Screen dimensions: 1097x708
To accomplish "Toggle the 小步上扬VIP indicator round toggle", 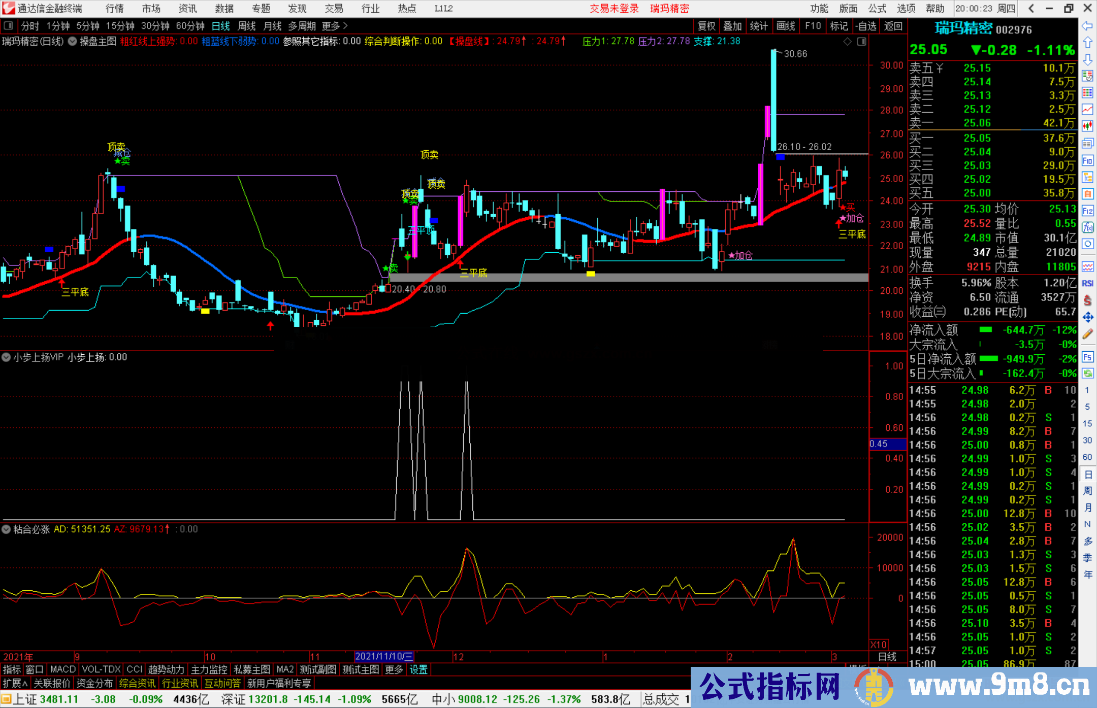I will 6,357.
